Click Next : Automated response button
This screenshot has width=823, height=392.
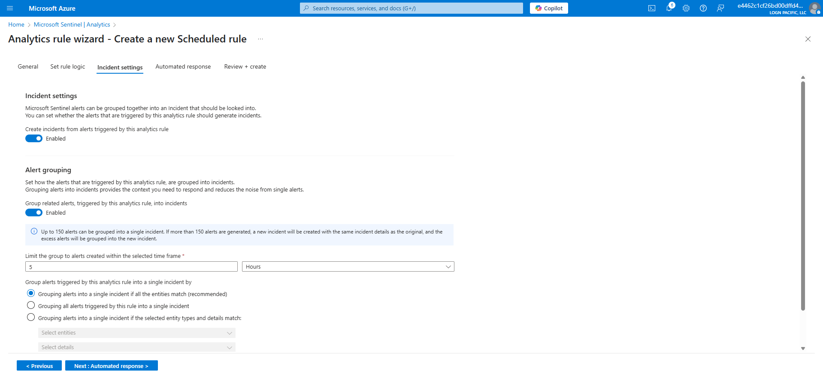[111, 366]
